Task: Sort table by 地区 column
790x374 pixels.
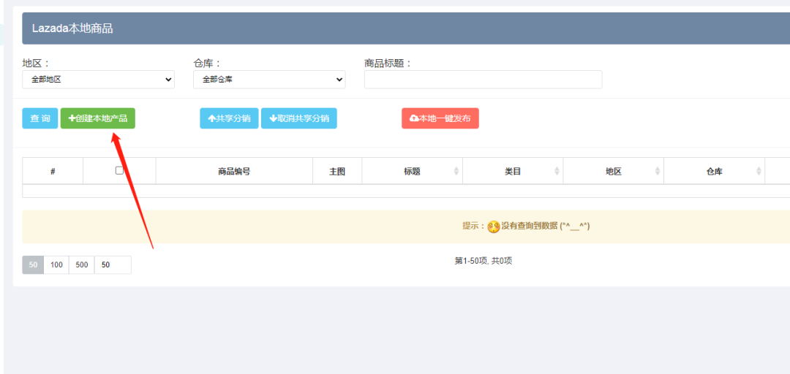Action: point(614,171)
